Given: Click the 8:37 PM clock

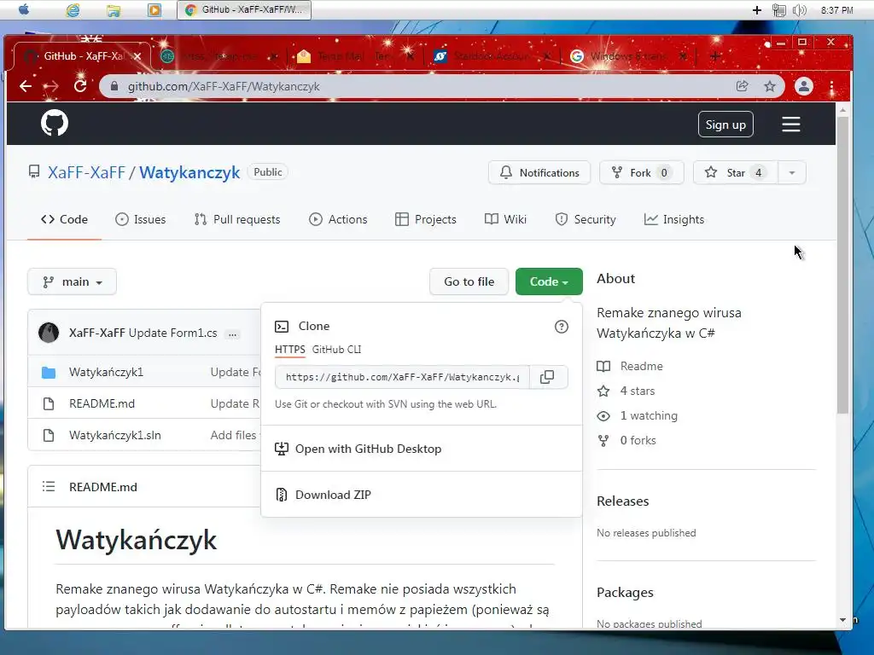Looking at the screenshot, I should [836, 10].
